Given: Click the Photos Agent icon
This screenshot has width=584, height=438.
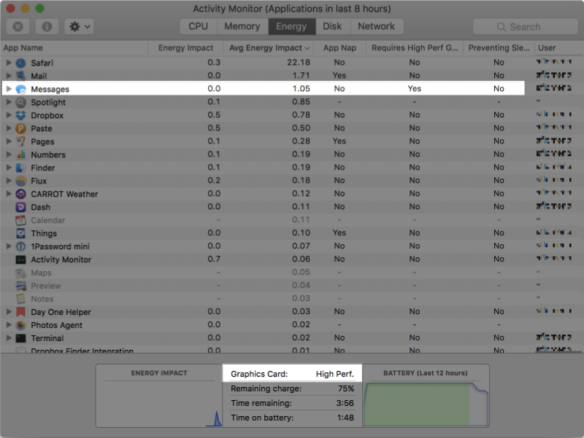Looking at the screenshot, I should [x=21, y=325].
